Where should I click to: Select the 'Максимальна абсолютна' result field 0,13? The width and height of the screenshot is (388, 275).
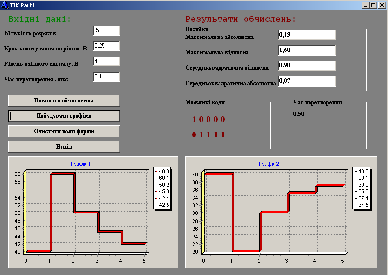[307, 35]
